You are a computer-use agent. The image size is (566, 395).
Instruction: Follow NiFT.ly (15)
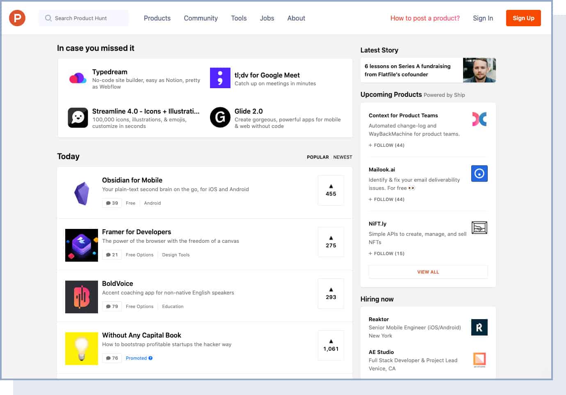pyautogui.click(x=386, y=253)
